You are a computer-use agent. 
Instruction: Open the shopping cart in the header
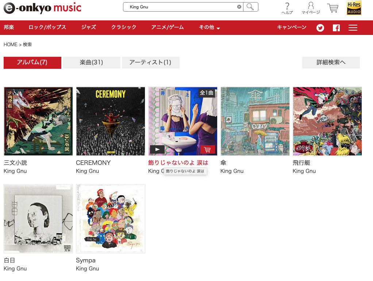click(333, 8)
